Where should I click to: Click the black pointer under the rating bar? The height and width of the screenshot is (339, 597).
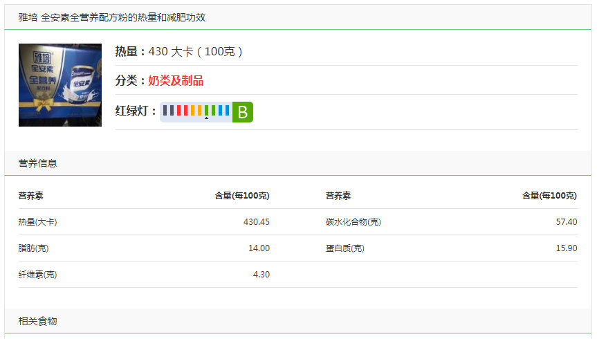coord(206,118)
